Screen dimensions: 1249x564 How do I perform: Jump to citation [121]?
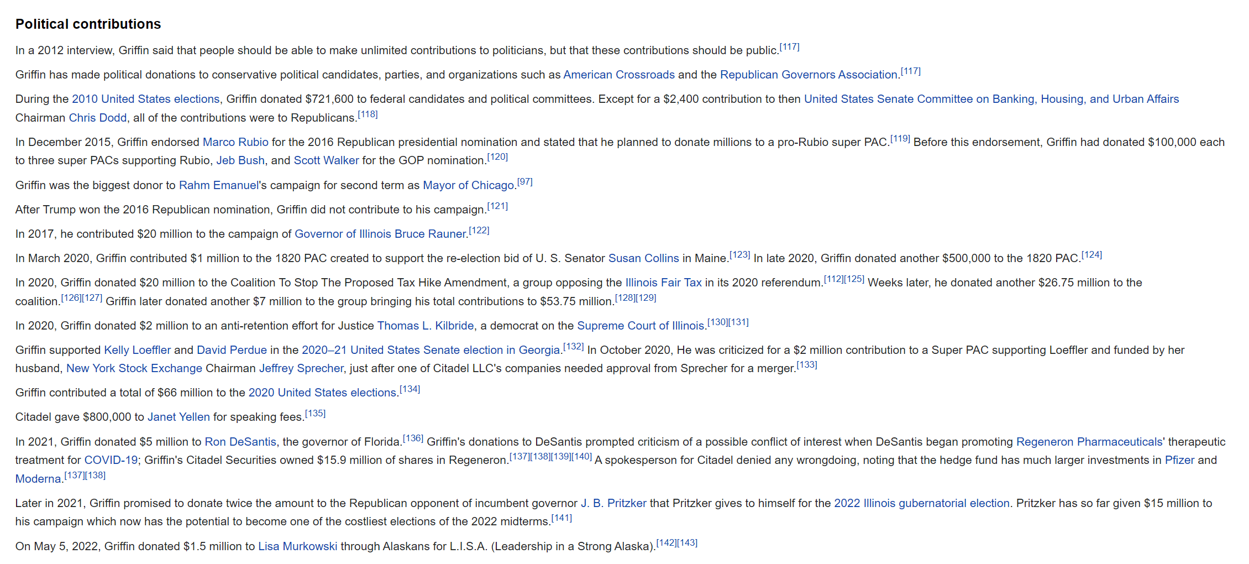coord(497,206)
